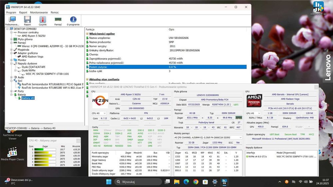The image size is (333, 187).
Task: Collapse the DESKTOP-CEMHIBJ tree root
Action: pos(7,29)
